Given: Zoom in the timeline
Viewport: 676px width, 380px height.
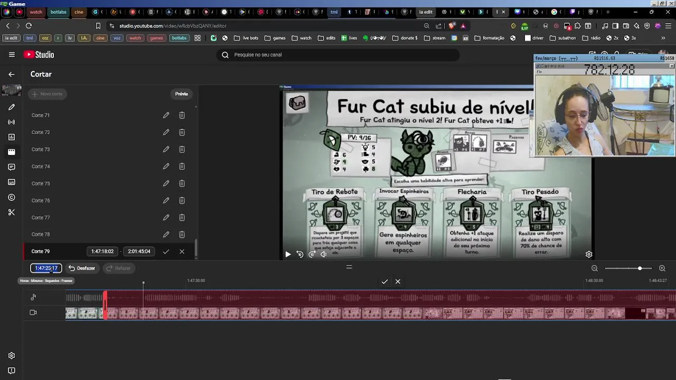Looking at the screenshot, I should pyautogui.click(x=662, y=269).
